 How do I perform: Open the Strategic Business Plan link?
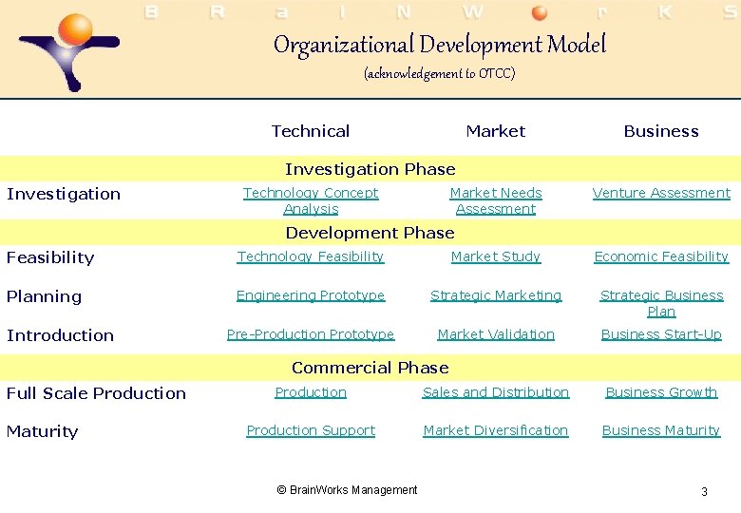point(661,303)
